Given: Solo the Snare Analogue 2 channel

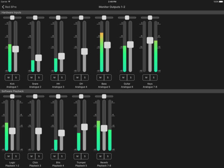Looking at the screenshot, I should tap(38, 77).
